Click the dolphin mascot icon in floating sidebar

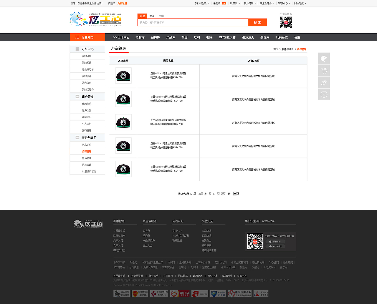324,58
